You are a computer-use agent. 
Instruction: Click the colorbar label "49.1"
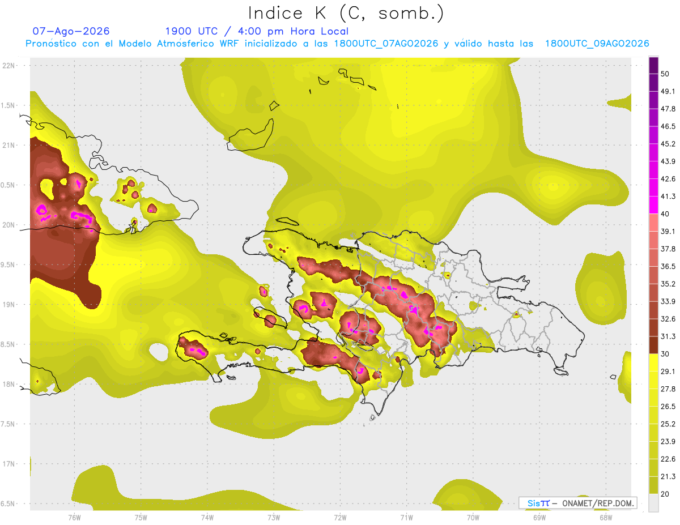coord(668,91)
